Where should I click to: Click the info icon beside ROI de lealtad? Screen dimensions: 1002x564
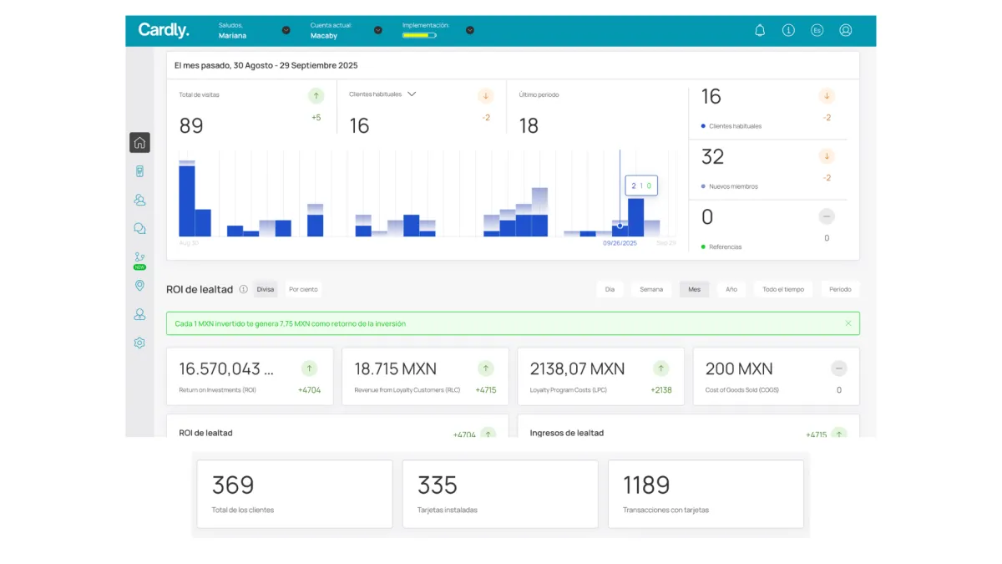tap(243, 289)
